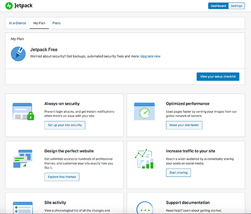Click the Start sharing button

point(178,173)
